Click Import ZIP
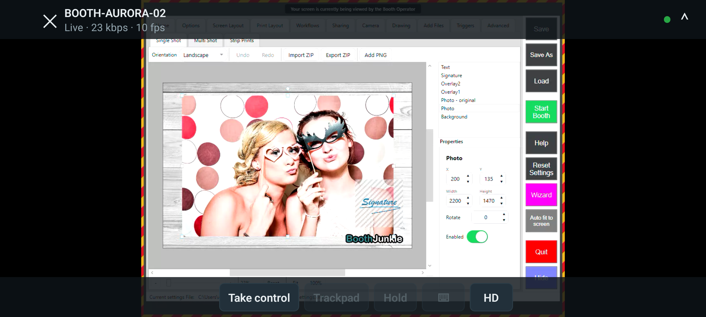The width and height of the screenshot is (706, 317). pyautogui.click(x=301, y=55)
